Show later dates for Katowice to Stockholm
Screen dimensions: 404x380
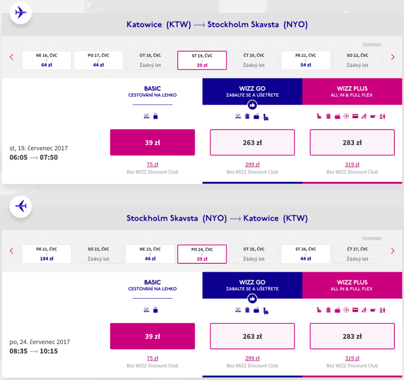(393, 57)
